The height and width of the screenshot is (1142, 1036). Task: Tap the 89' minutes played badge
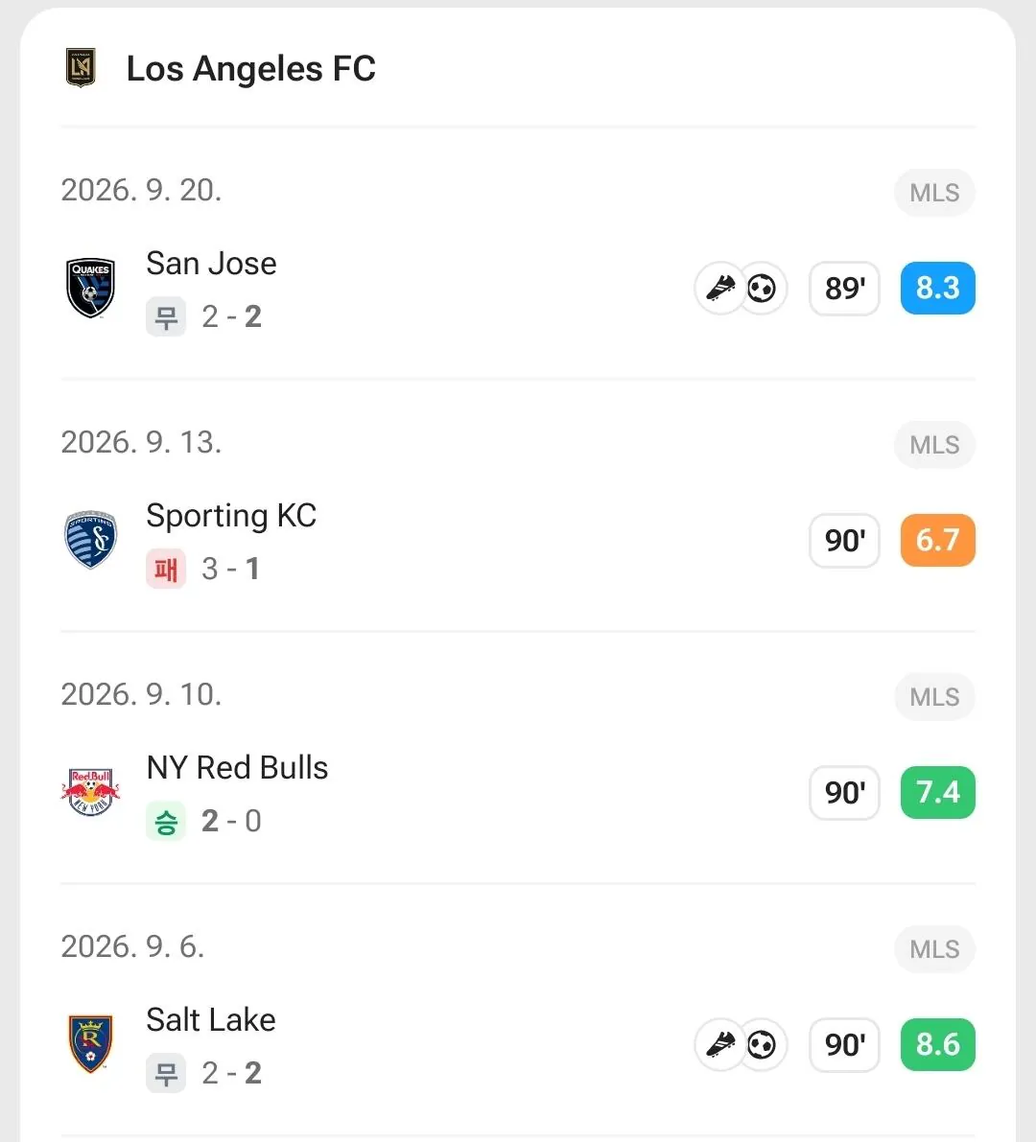click(844, 289)
